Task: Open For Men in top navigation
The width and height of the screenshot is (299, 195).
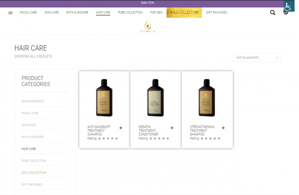Action: 156,12
